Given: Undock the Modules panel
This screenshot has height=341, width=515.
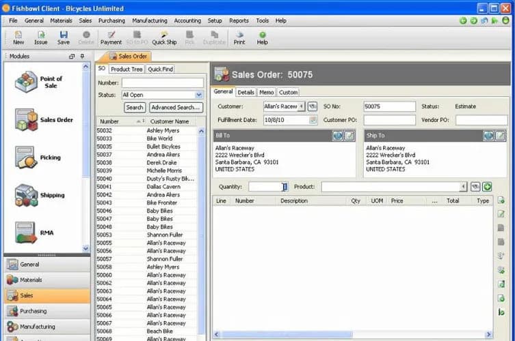Looking at the screenshot, I should pos(72,57).
